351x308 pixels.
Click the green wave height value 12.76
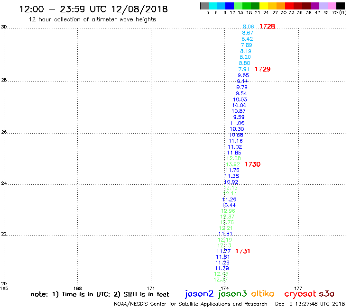pos(227,223)
